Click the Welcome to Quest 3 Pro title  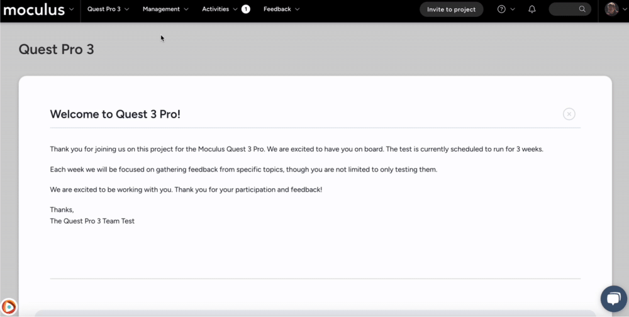pos(115,114)
